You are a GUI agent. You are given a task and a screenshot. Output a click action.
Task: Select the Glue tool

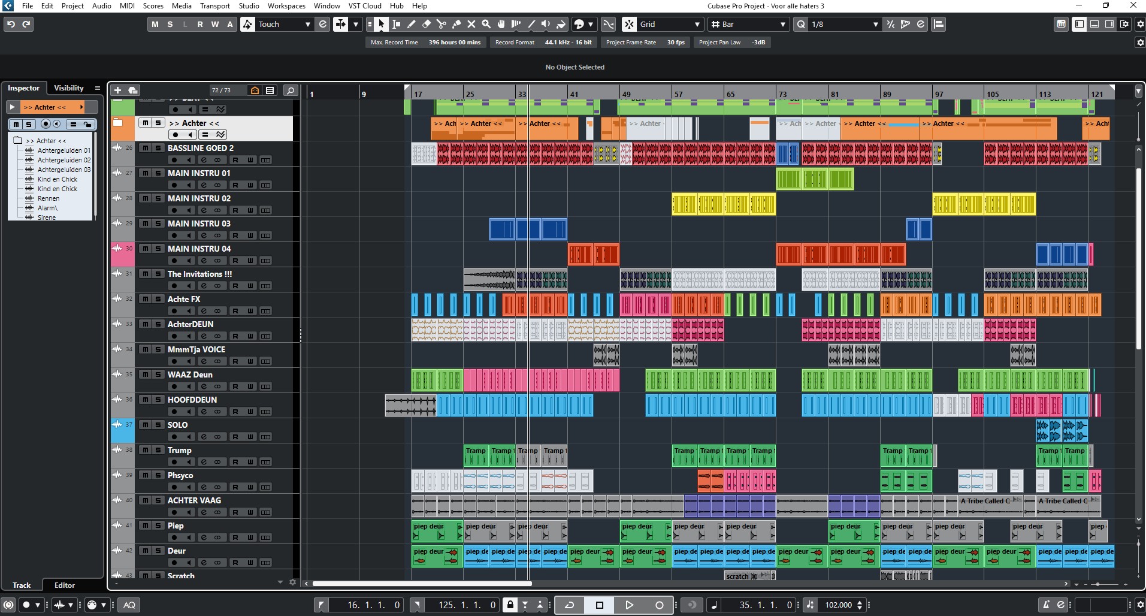456,24
